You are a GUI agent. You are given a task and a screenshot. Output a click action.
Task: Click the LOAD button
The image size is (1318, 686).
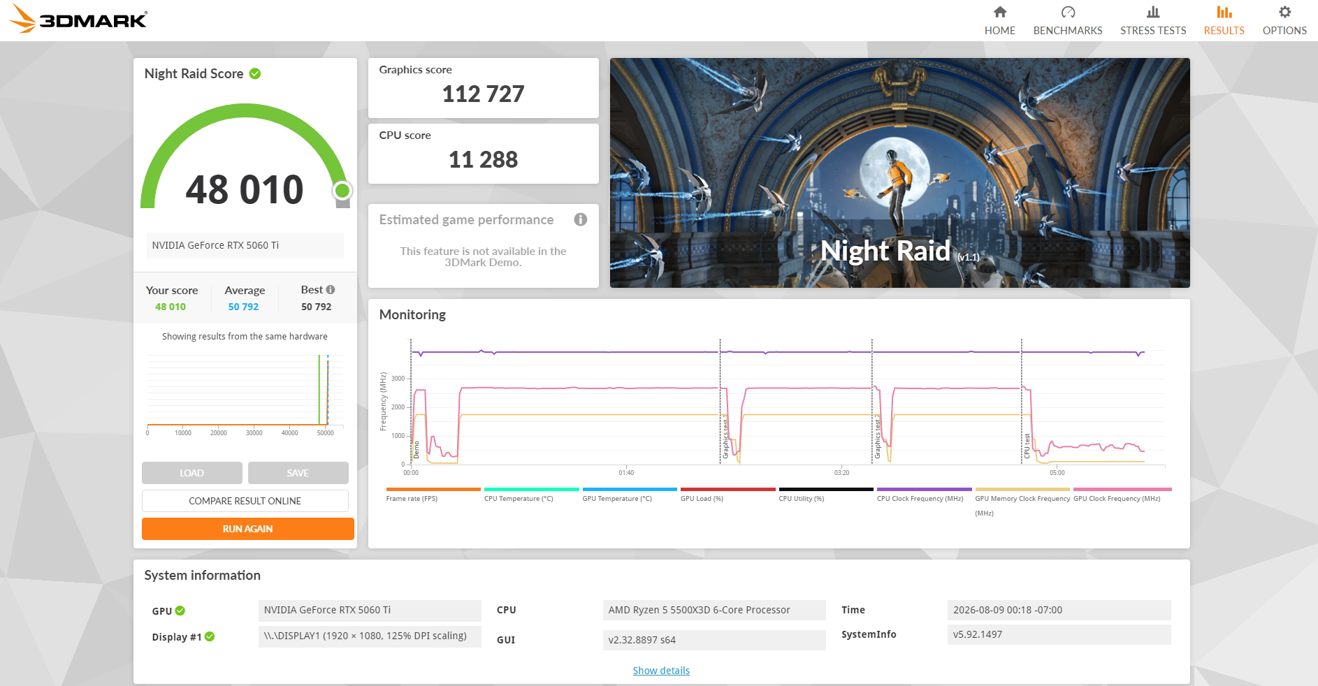point(192,473)
